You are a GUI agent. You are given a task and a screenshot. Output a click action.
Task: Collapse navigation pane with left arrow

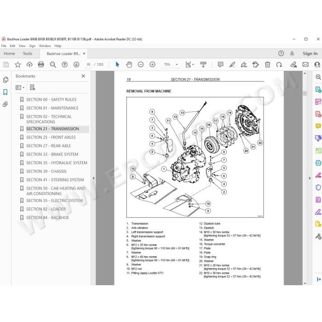pos(93,178)
